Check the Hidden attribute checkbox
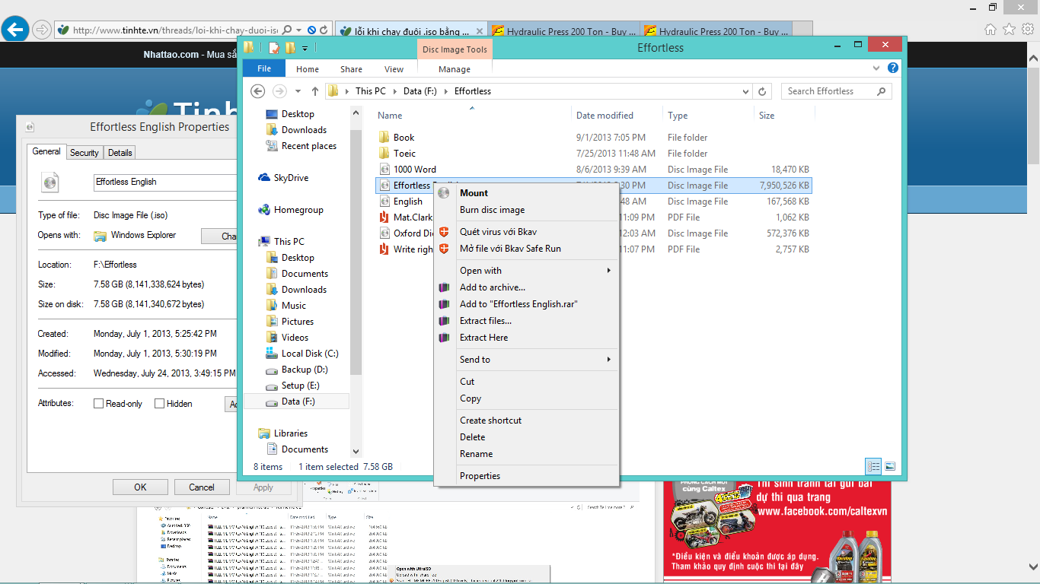Viewport: 1040px width, 584px height. click(159, 404)
